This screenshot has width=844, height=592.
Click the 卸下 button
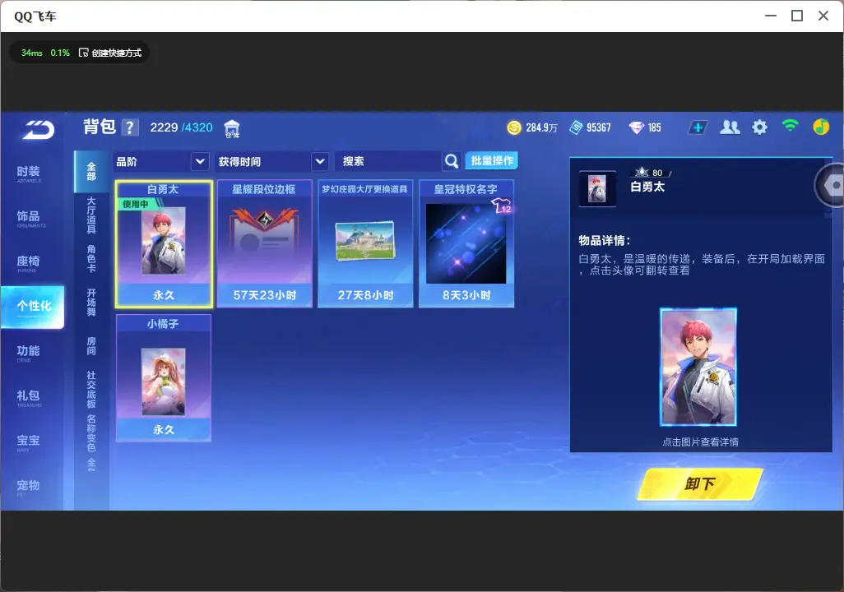click(x=700, y=483)
